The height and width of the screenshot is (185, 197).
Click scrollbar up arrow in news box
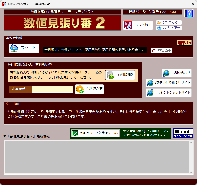pyautogui.click(x=191, y=143)
